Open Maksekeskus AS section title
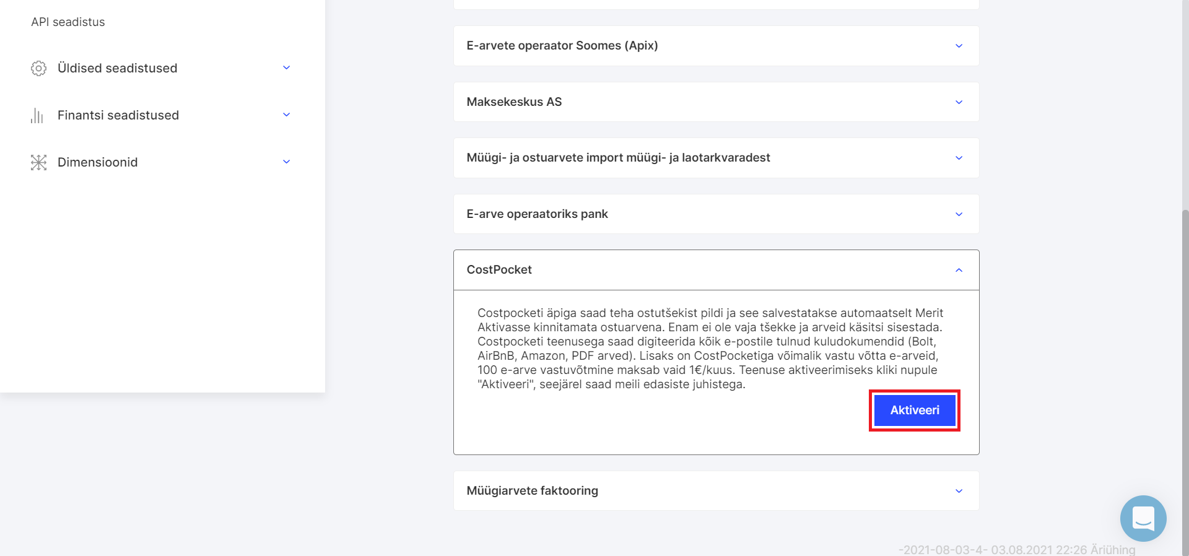Image resolution: width=1189 pixels, height=556 pixels. coord(514,102)
